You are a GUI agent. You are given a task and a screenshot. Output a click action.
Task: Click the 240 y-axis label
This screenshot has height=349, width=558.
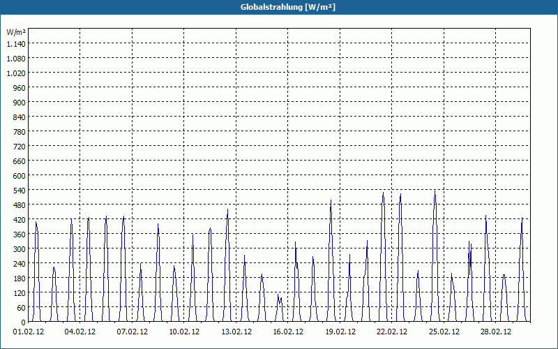(20, 264)
